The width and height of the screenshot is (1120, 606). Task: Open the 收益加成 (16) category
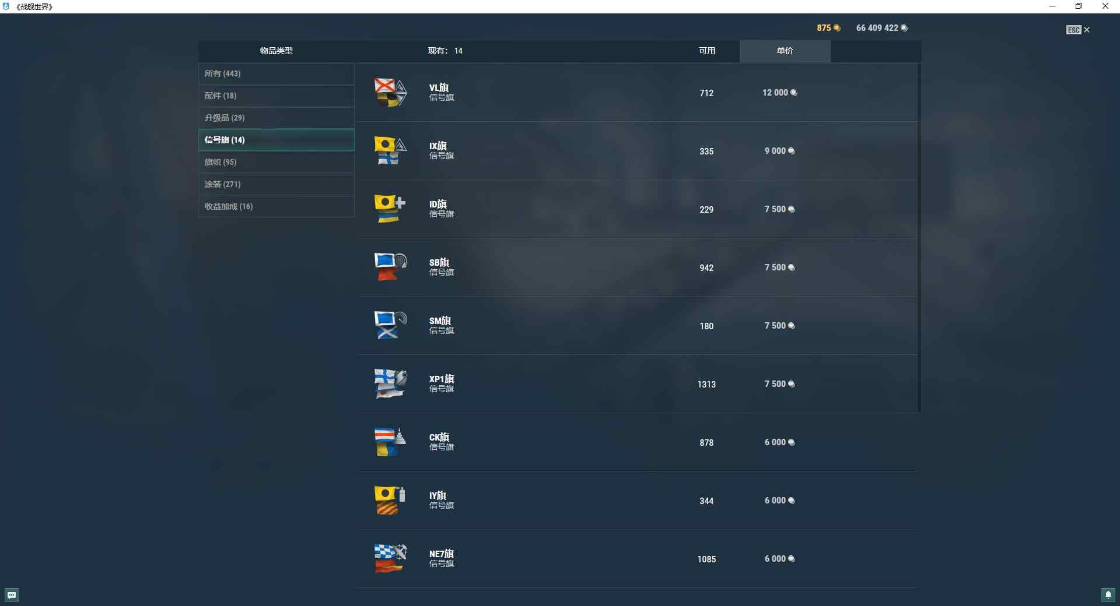(276, 206)
